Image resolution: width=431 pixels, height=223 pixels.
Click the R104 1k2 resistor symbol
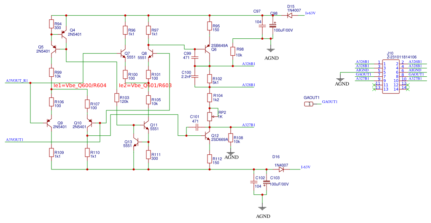pos(210,98)
